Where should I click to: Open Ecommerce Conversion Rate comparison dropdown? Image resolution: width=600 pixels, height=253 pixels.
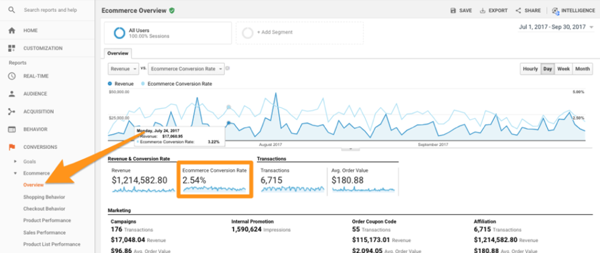point(186,69)
